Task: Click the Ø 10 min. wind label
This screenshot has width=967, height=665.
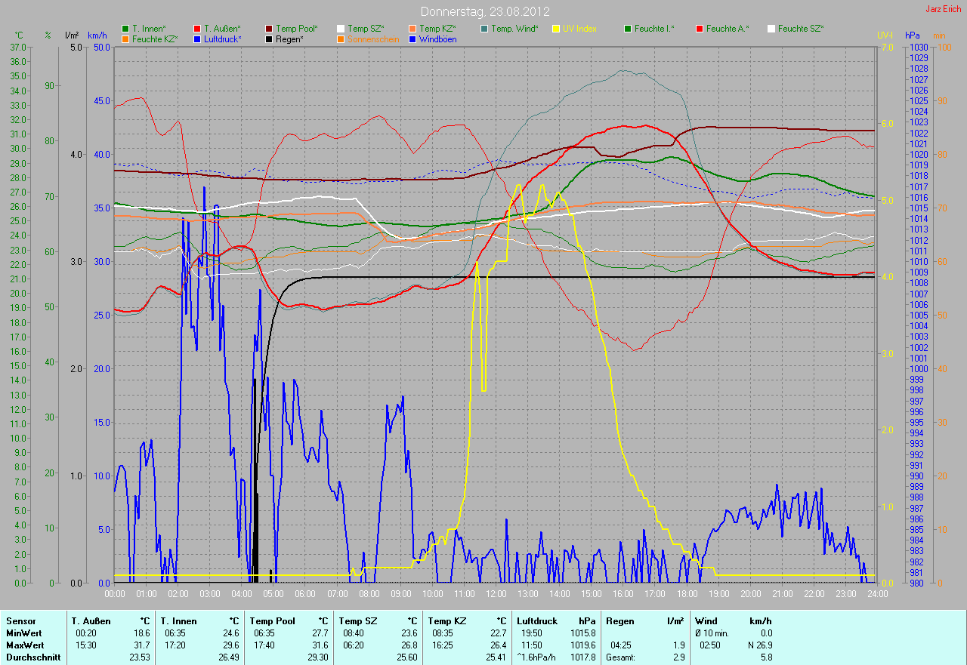Action: coord(713,633)
